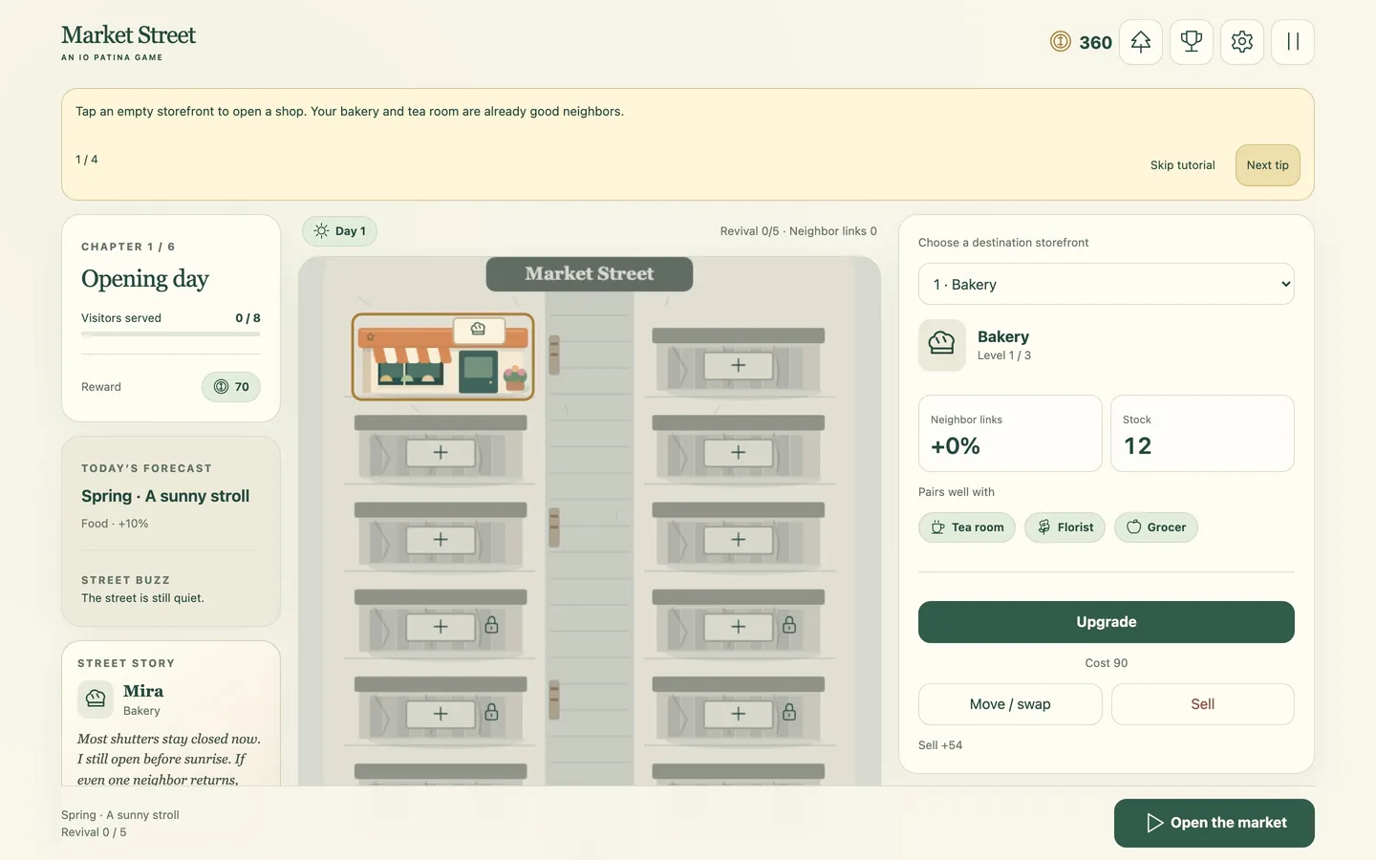Click the bakery icon next to Bakery Level 1 / 3
This screenshot has width=1376, height=860.
click(942, 345)
